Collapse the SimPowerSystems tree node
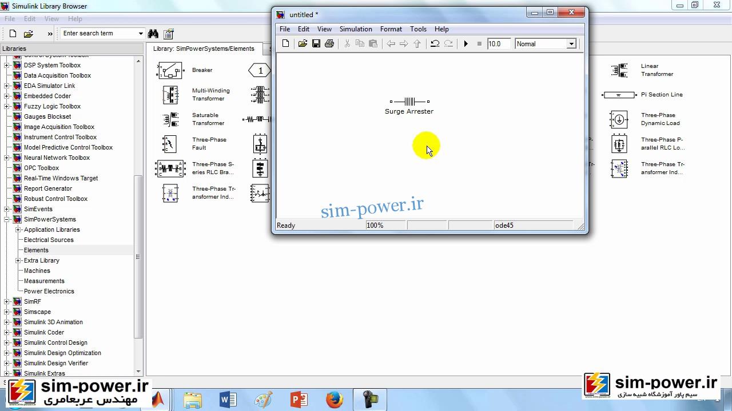Screen dimensions: 732x411 (x=7, y=219)
